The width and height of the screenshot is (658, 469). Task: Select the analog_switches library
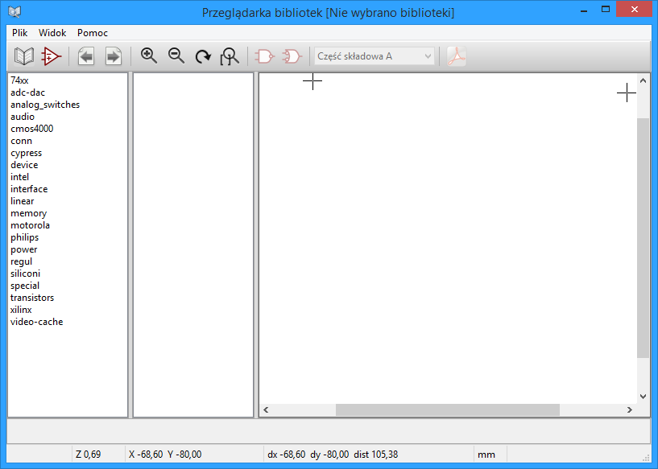click(x=45, y=105)
